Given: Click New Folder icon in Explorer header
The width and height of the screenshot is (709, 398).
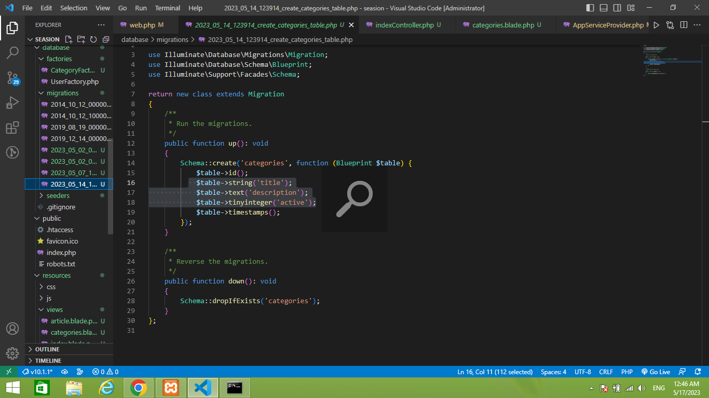Looking at the screenshot, I should 81,39.
